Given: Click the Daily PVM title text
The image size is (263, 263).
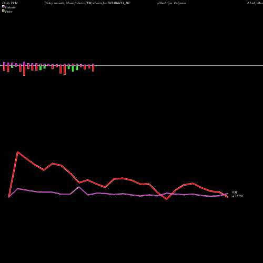Looking at the screenshot, I should click(x=10, y=3).
